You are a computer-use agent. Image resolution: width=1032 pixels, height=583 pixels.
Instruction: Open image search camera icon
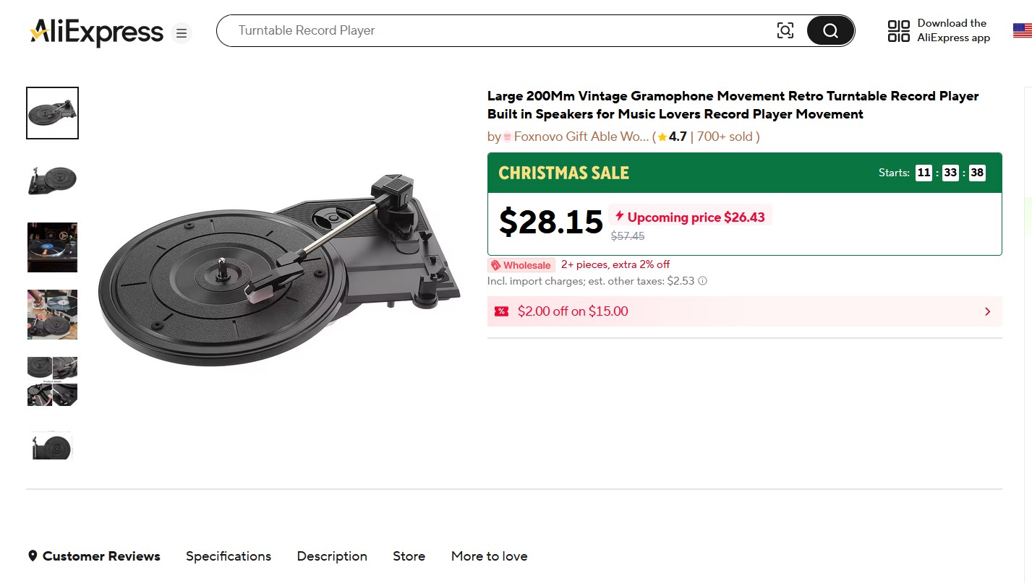pyautogui.click(x=785, y=31)
